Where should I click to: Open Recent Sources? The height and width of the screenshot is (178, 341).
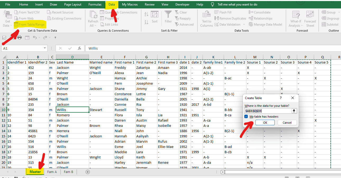(x=60, y=12)
